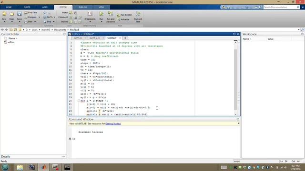Click Find Files in the toolbar
The width and height of the screenshot is (305, 171).
click(x=30, y=12)
